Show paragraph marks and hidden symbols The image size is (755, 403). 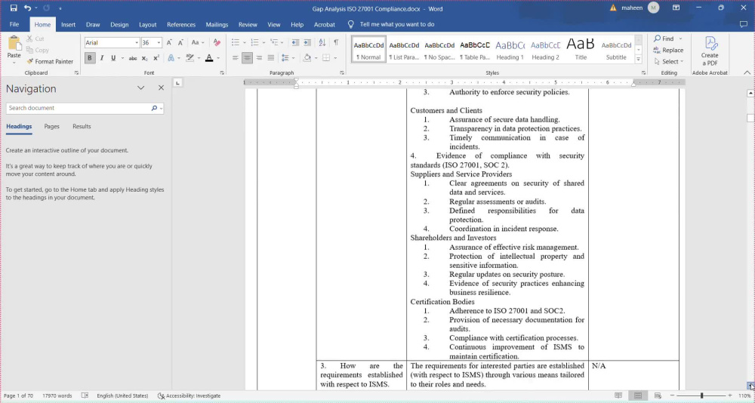(x=336, y=43)
